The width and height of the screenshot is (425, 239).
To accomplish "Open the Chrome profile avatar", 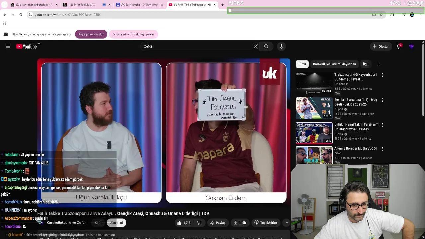I will tap(412, 15).
